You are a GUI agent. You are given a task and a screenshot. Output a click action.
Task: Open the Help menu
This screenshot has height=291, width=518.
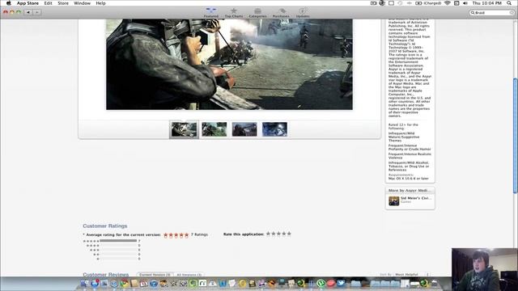click(100, 3)
